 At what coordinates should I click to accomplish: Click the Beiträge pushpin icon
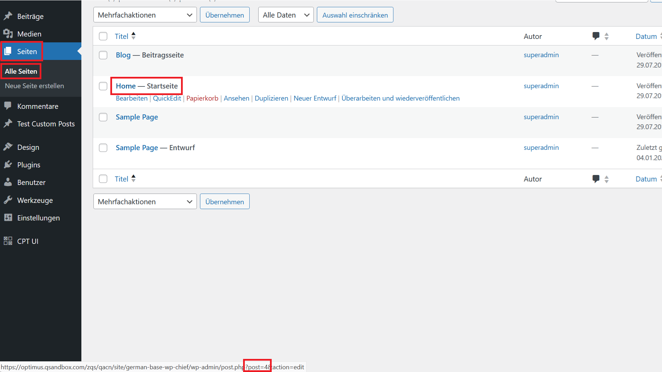coord(8,16)
